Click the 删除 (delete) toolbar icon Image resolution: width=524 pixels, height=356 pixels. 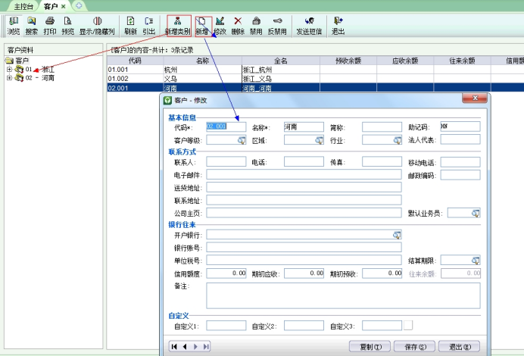click(x=238, y=26)
